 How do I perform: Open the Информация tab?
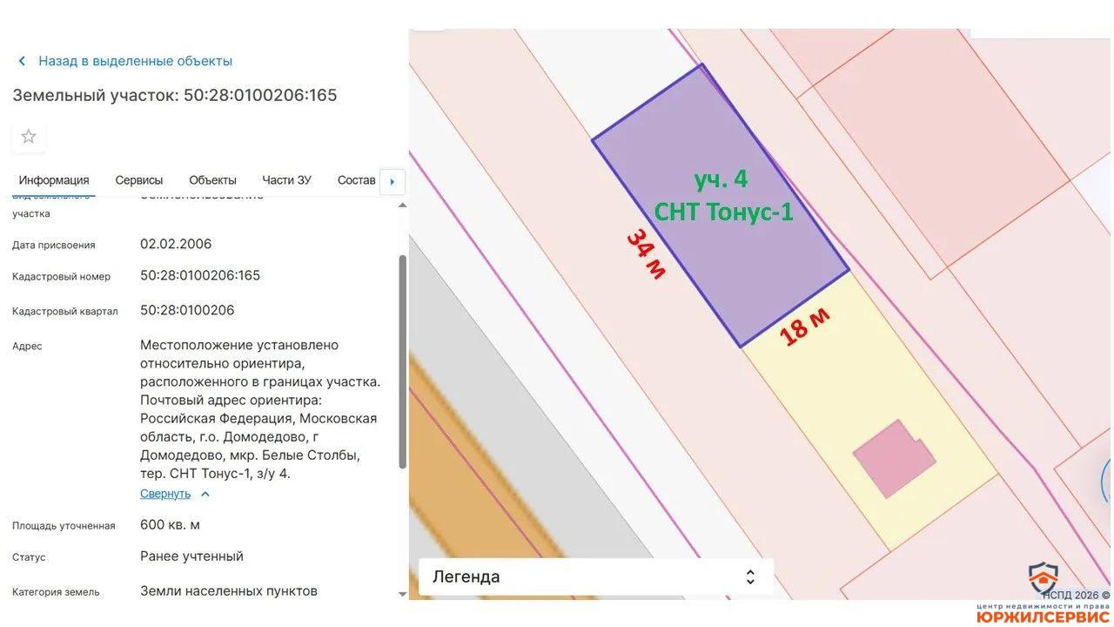point(54,180)
